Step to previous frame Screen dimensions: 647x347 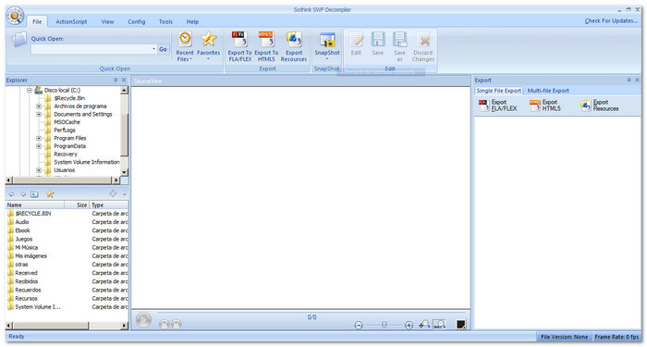(165, 324)
